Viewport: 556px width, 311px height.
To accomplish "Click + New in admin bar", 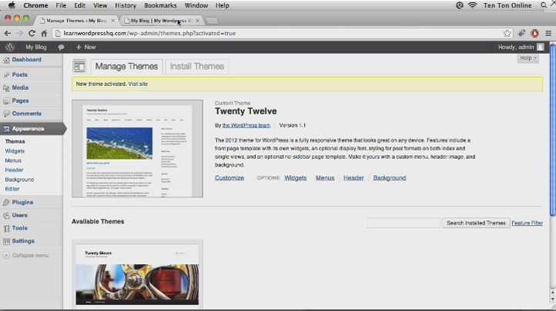I will click(x=85, y=47).
